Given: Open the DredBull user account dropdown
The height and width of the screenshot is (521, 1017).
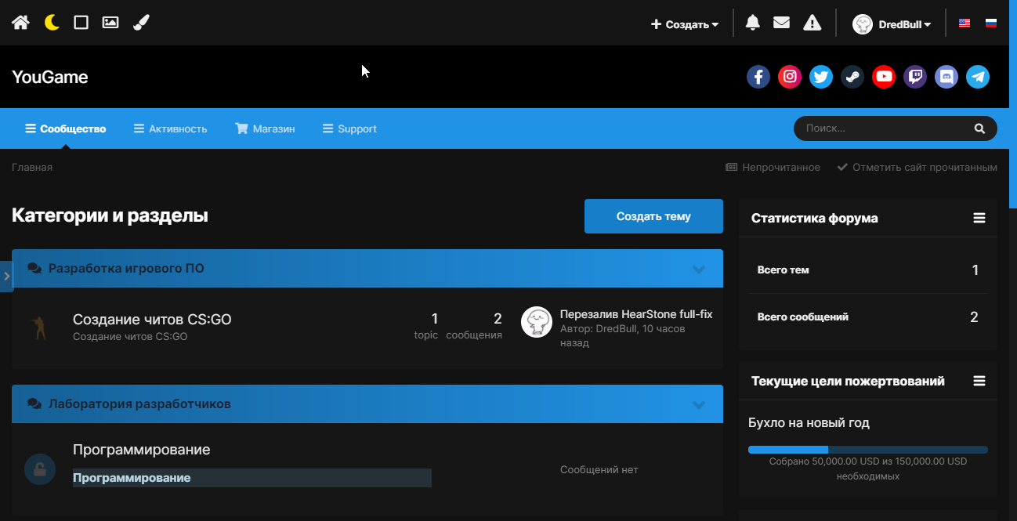Looking at the screenshot, I should pos(892,24).
